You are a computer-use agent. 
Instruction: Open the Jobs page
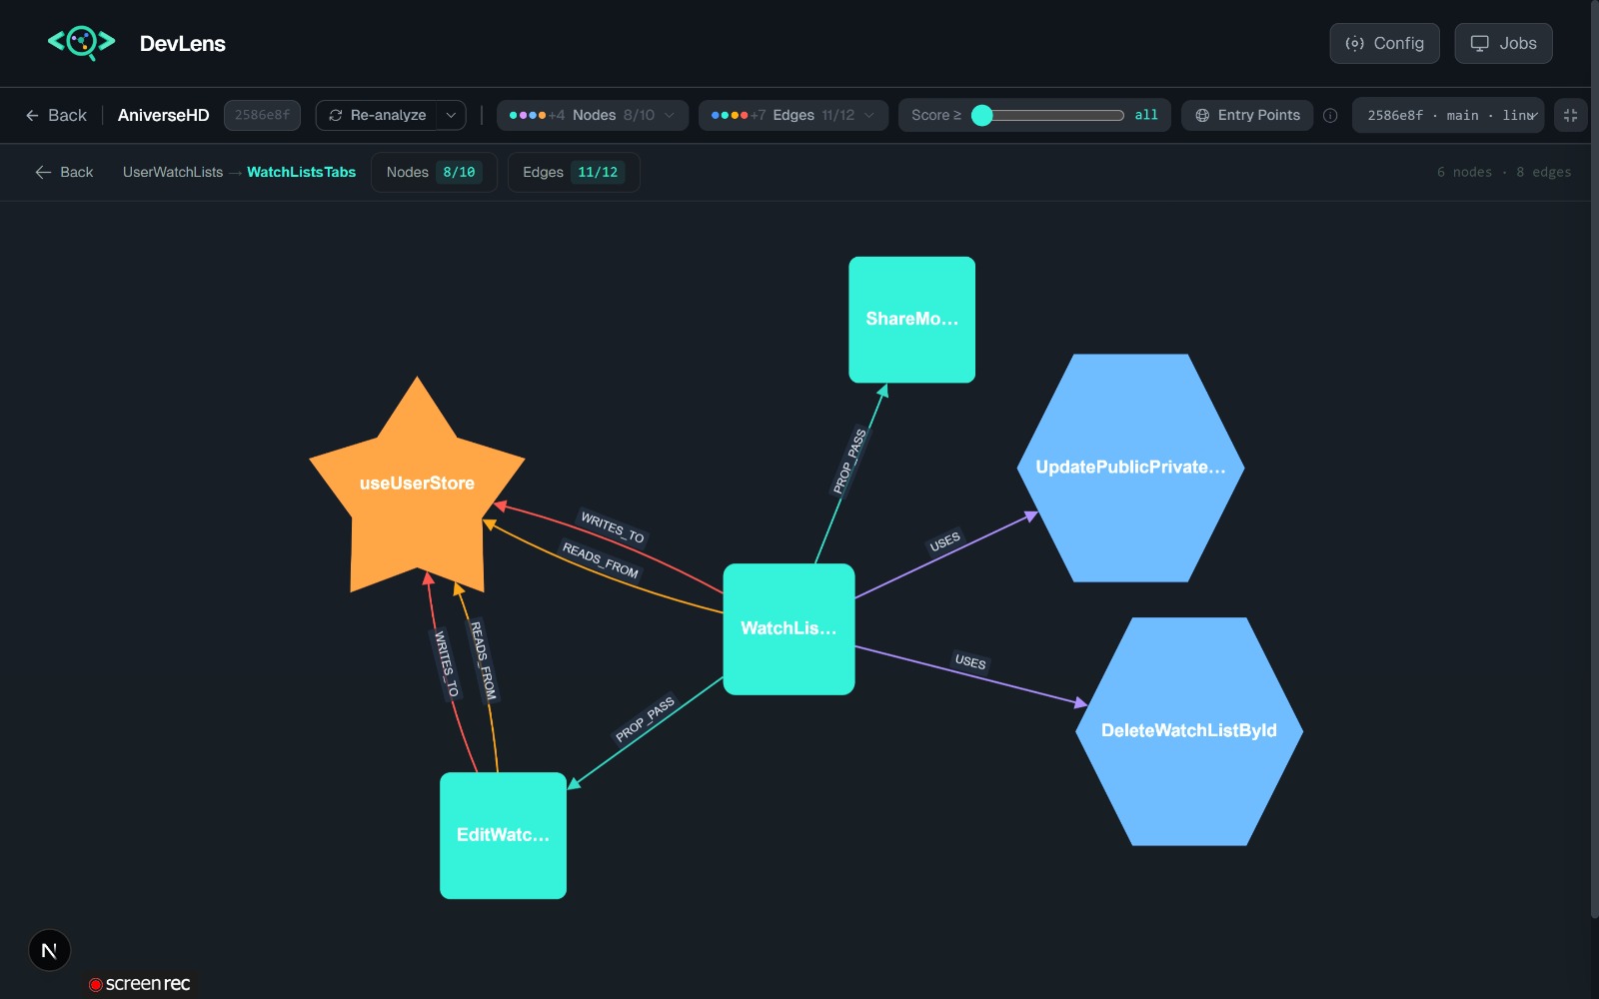tap(1503, 43)
